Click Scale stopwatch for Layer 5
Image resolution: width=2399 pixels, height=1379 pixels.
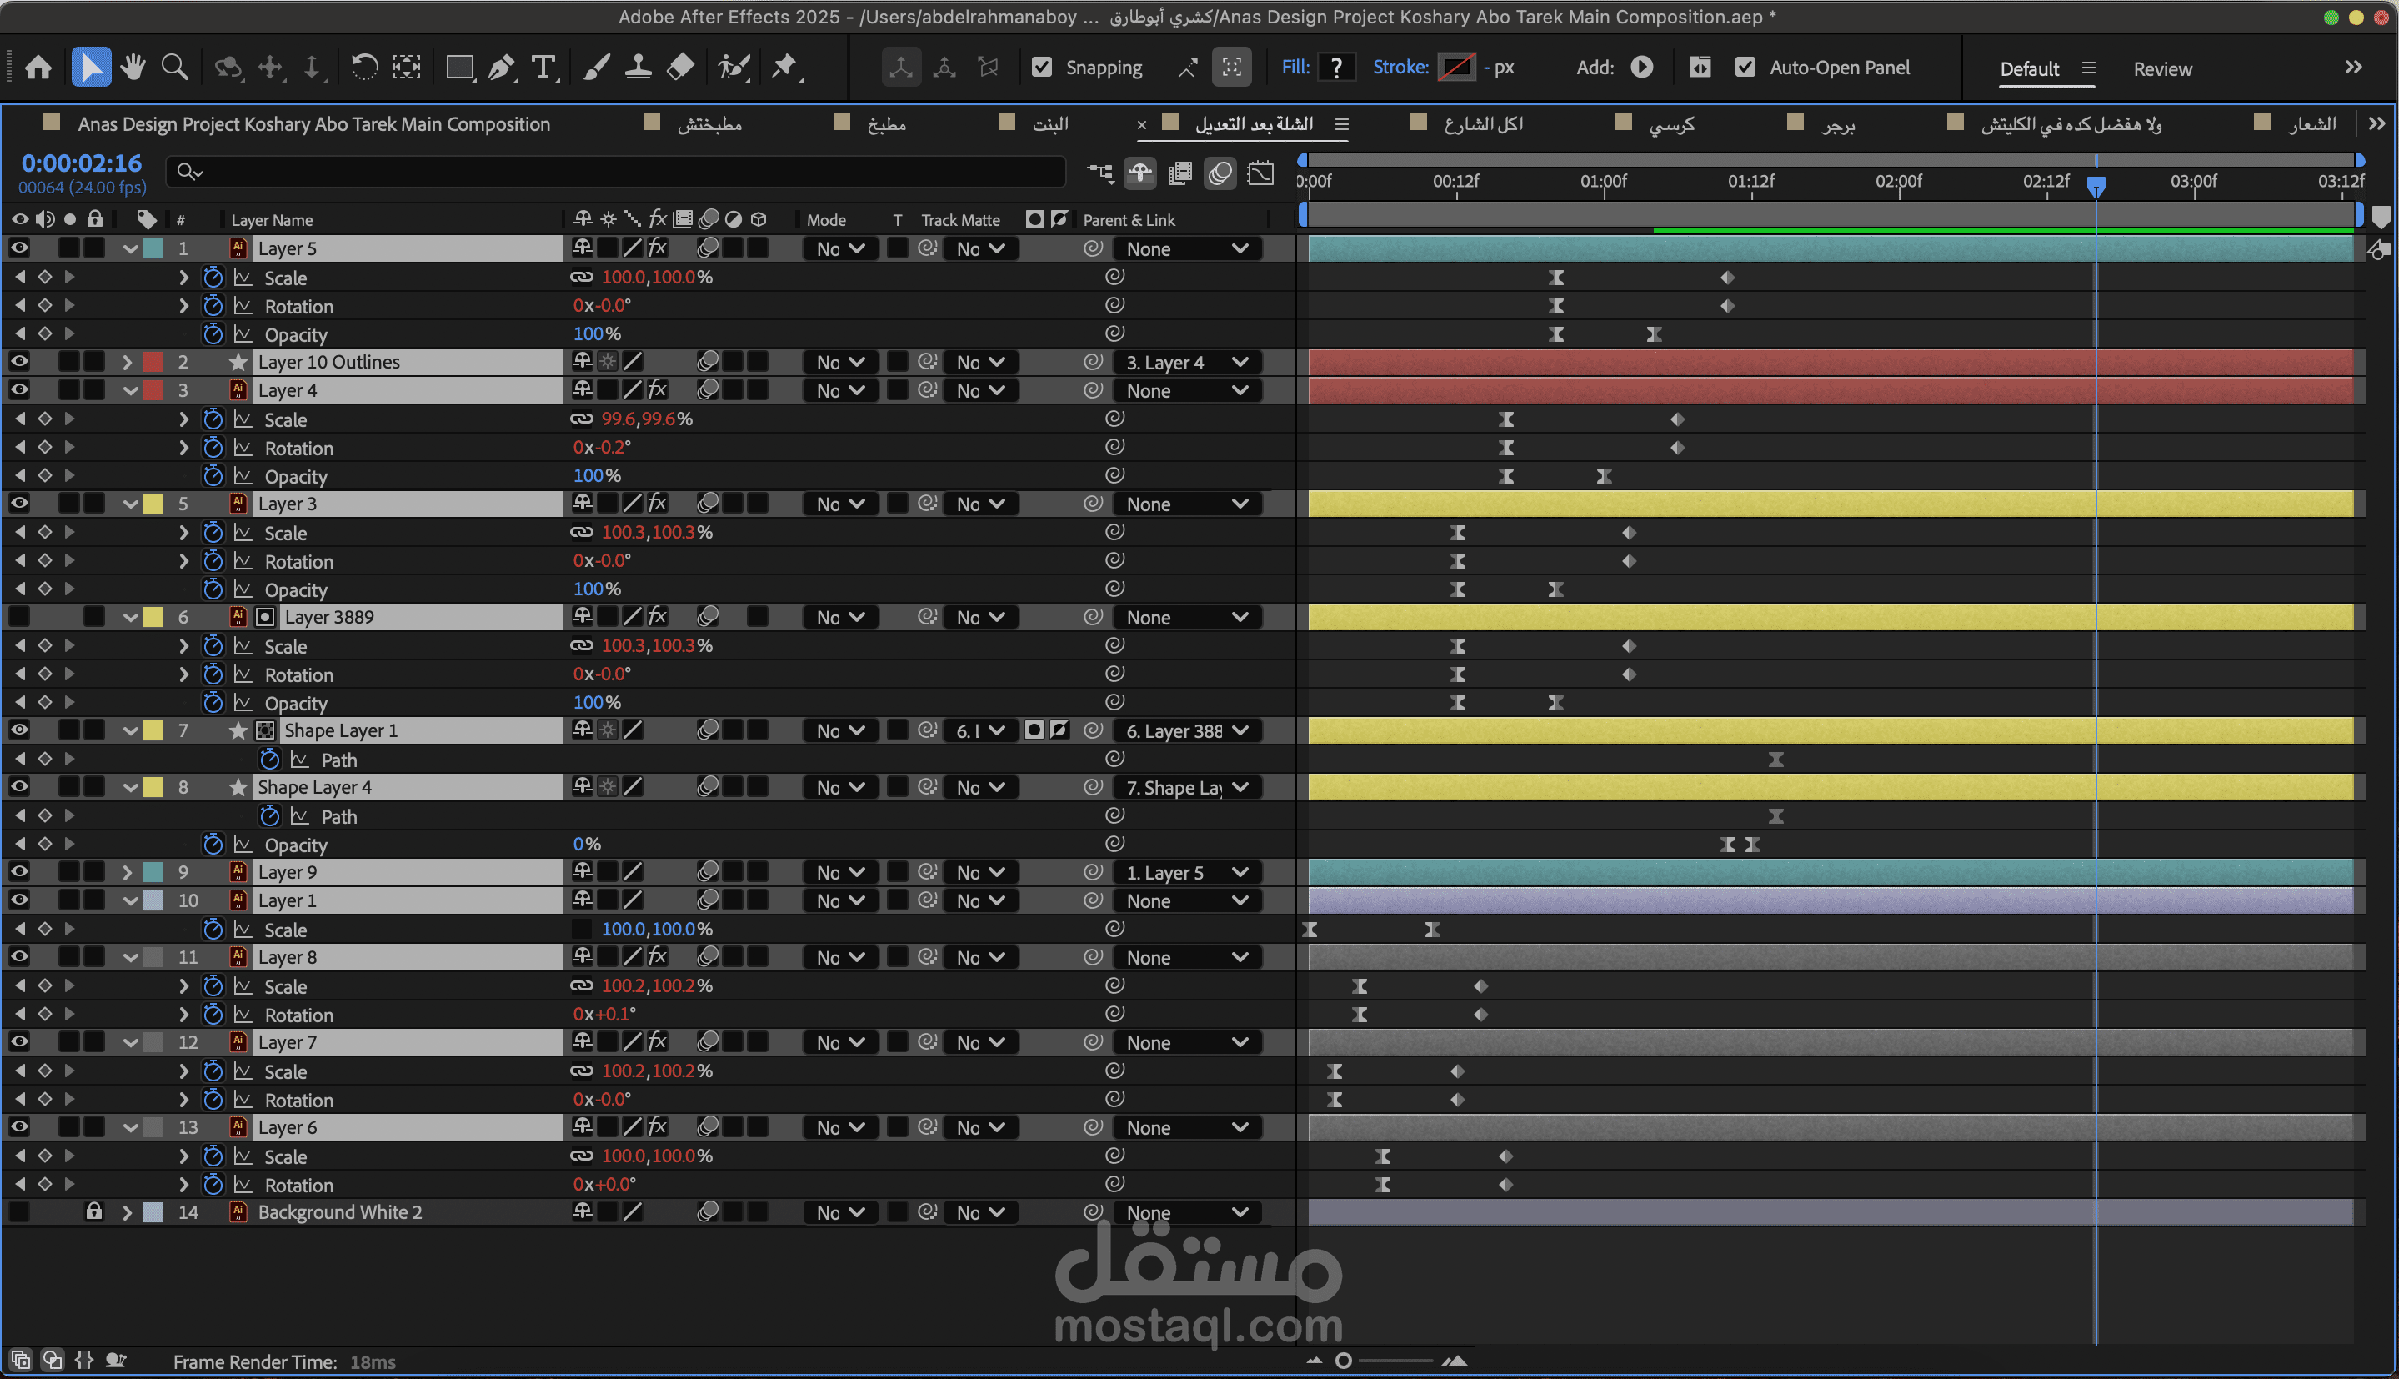(x=213, y=278)
